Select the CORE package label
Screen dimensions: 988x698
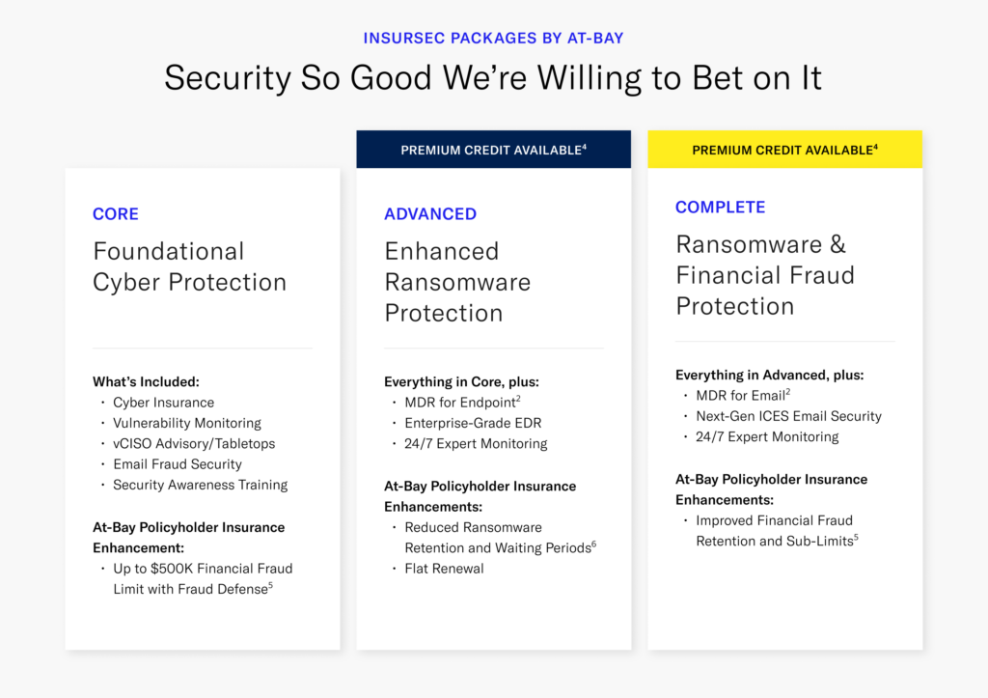(x=116, y=214)
